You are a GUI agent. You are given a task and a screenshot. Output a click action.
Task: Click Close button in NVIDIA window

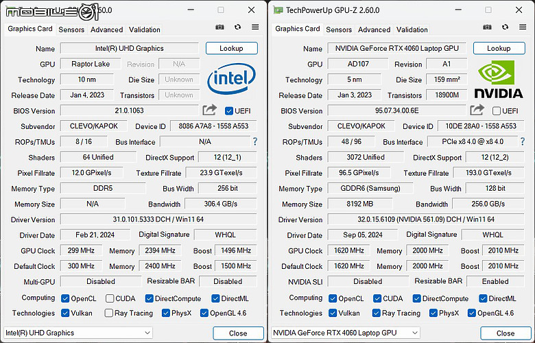[x=506, y=333]
